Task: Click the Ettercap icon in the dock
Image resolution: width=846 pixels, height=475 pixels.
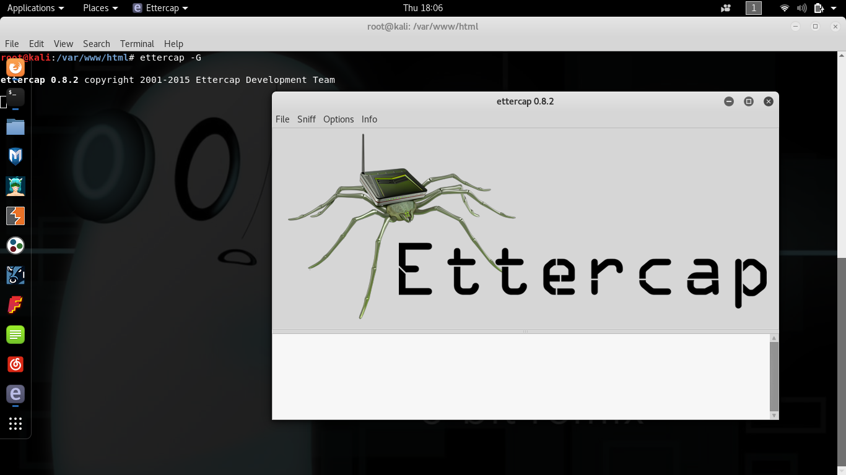Action: (x=15, y=394)
